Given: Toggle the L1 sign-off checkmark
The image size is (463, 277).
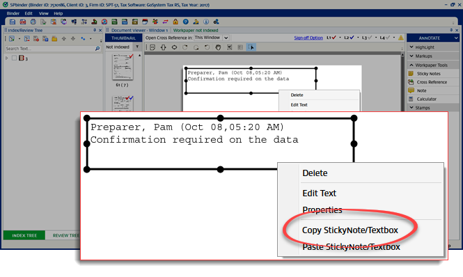Looking at the screenshot, I should coord(334,38).
